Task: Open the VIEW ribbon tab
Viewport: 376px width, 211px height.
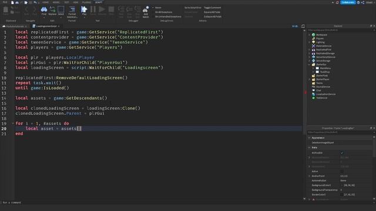Action: [x=76, y=2]
